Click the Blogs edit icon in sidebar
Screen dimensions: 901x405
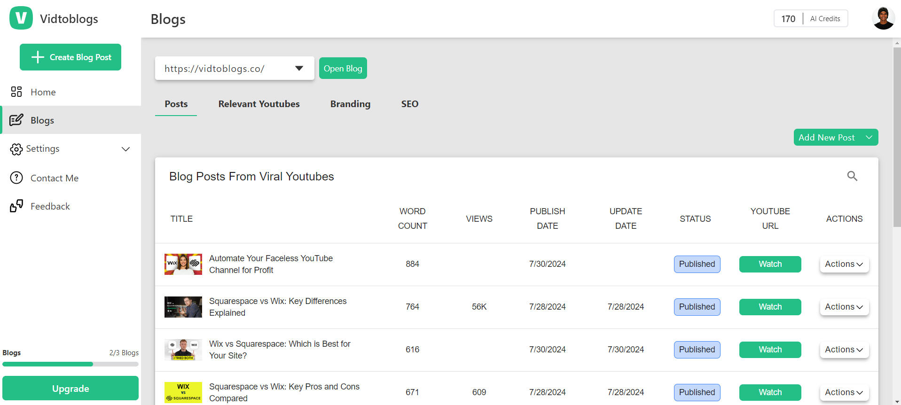pyautogui.click(x=16, y=120)
